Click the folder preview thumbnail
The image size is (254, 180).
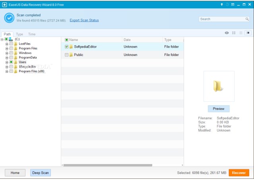[219, 86]
